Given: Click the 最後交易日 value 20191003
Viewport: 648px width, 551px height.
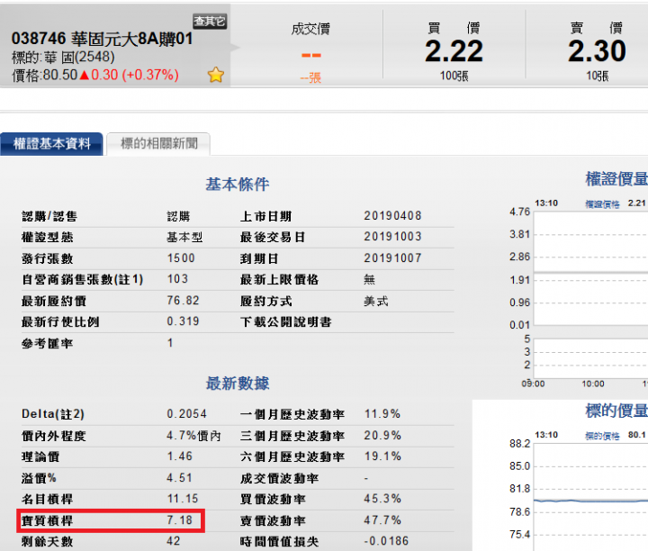Looking at the screenshot, I should (x=392, y=237).
